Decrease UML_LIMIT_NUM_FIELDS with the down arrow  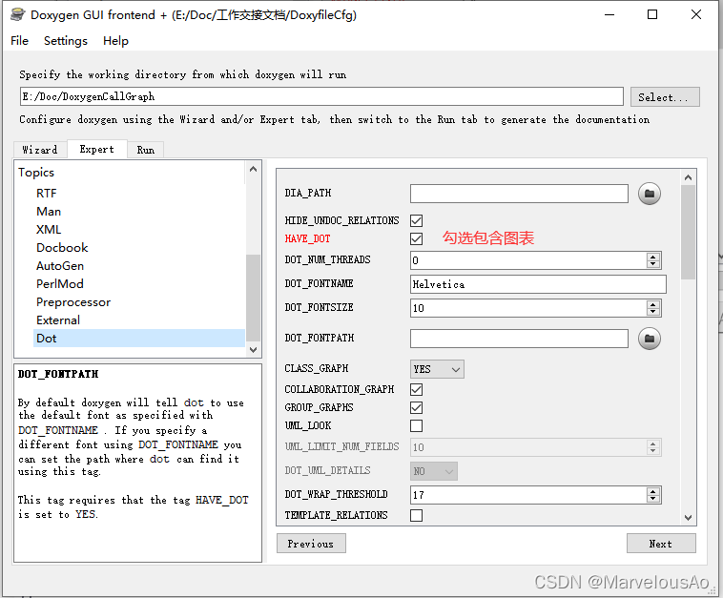point(653,451)
